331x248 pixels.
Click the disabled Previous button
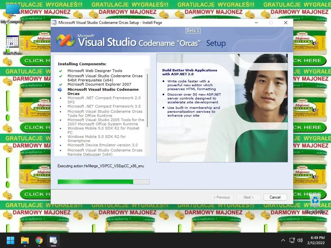[x=222, y=197]
